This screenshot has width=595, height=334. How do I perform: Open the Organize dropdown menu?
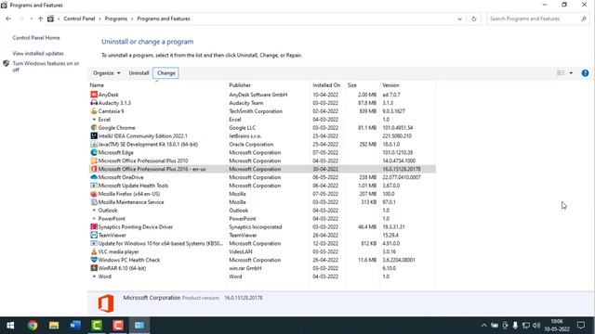coord(107,73)
